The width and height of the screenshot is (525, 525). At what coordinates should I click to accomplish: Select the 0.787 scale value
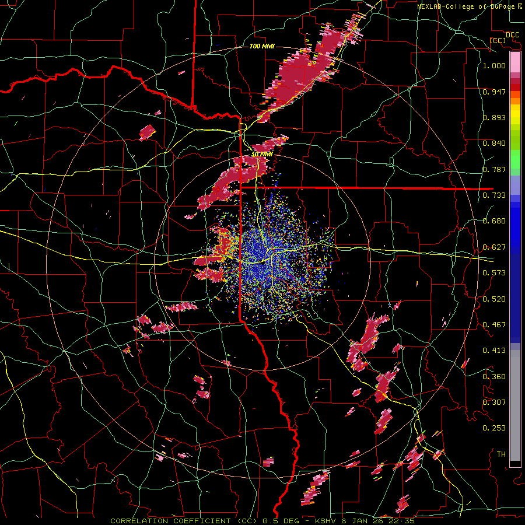click(494, 169)
